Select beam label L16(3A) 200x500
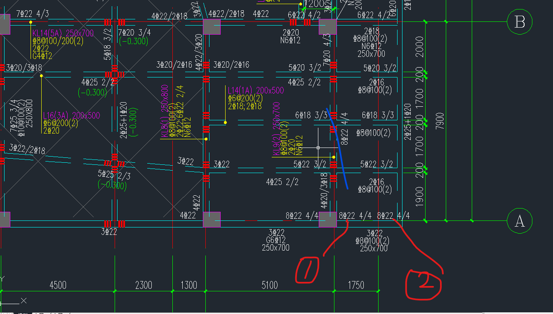The width and height of the screenshot is (553, 314). click(x=72, y=115)
